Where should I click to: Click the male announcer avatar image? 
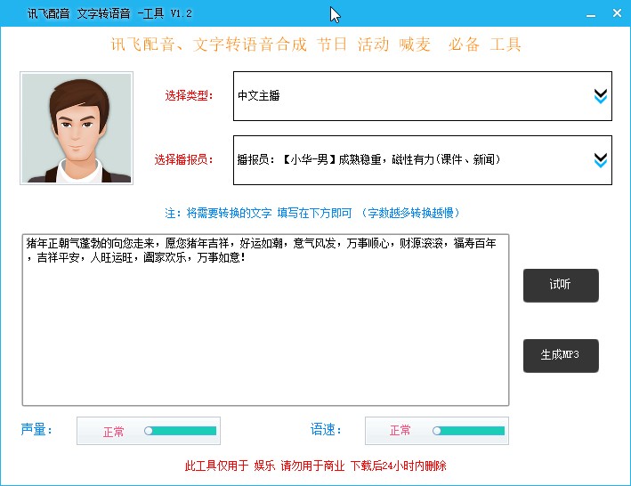(77, 128)
